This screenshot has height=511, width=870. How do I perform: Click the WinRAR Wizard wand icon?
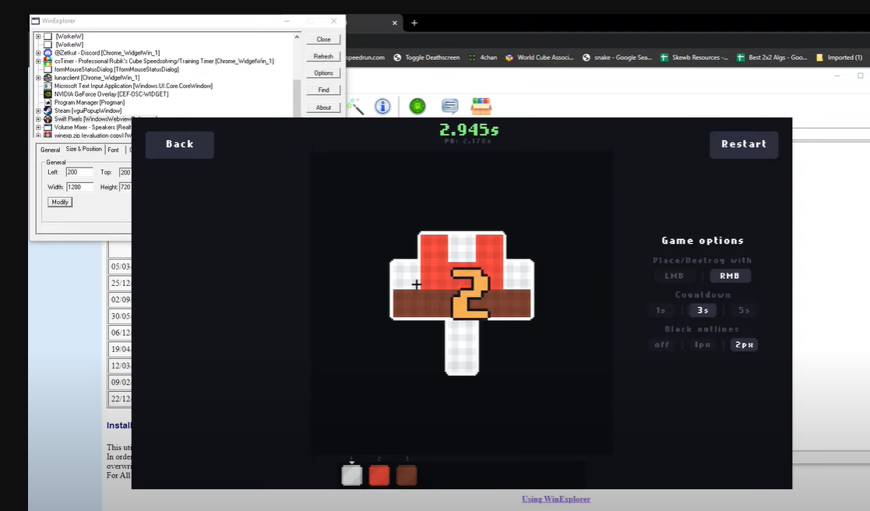click(355, 106)
